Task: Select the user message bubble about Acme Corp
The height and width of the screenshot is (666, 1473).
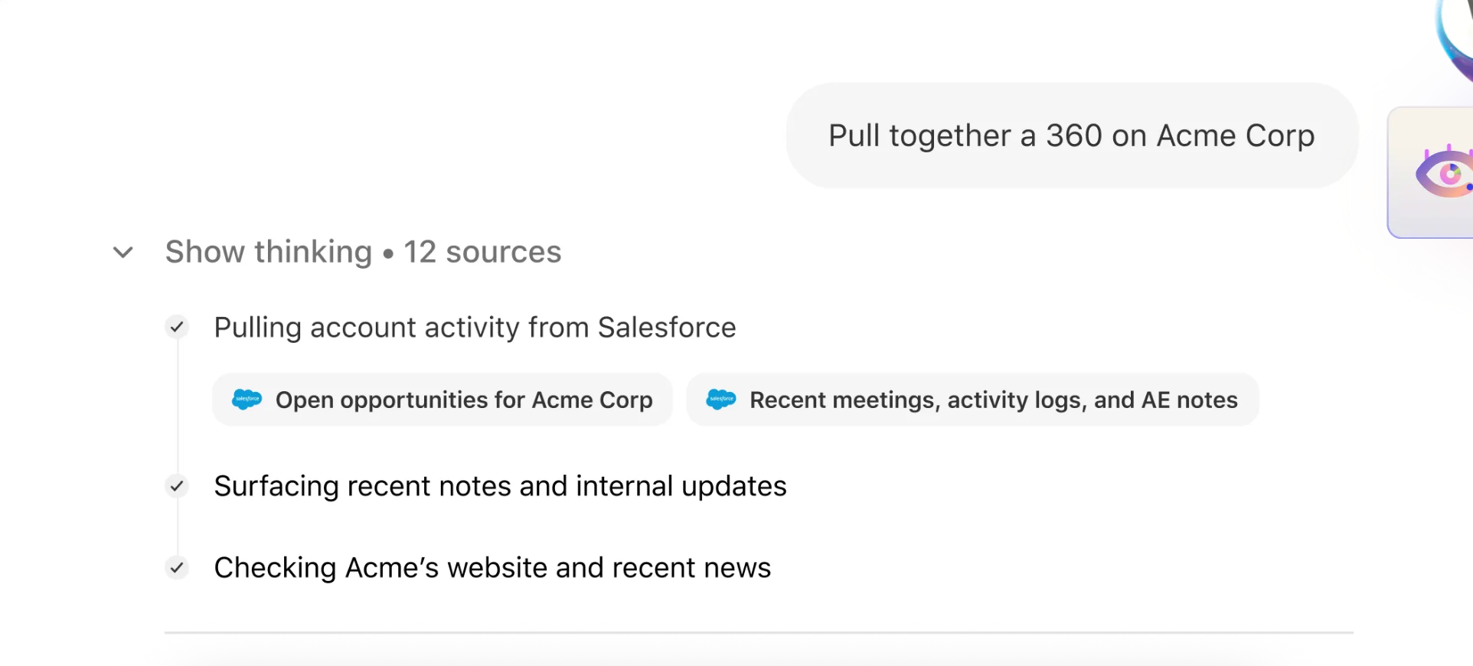Action: tap(1072, 135)
